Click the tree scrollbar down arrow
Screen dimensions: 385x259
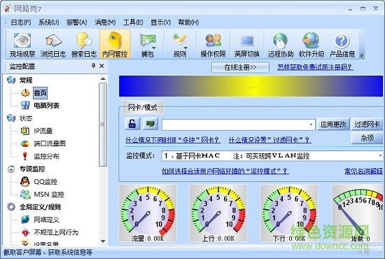tap(103, 241)
